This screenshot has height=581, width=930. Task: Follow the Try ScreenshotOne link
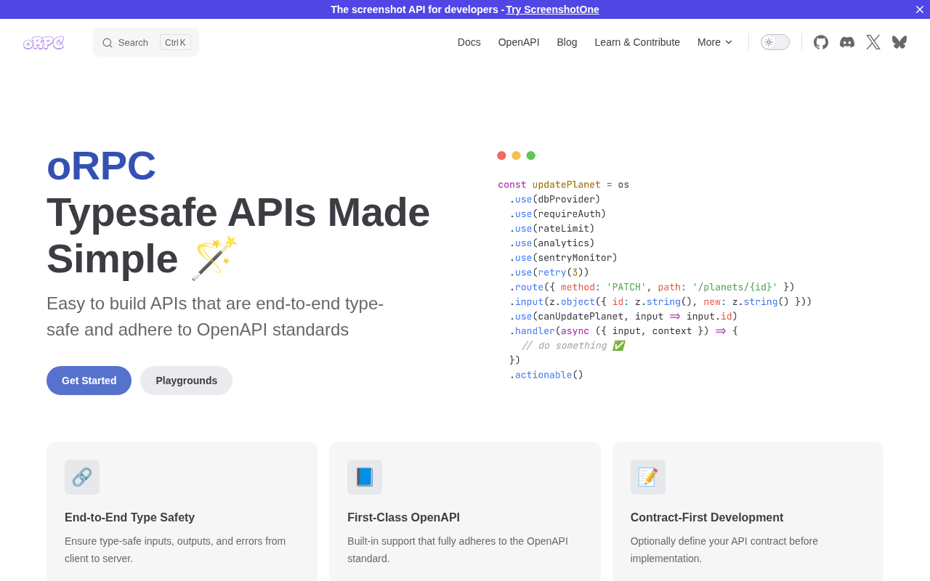pos(553,9)
